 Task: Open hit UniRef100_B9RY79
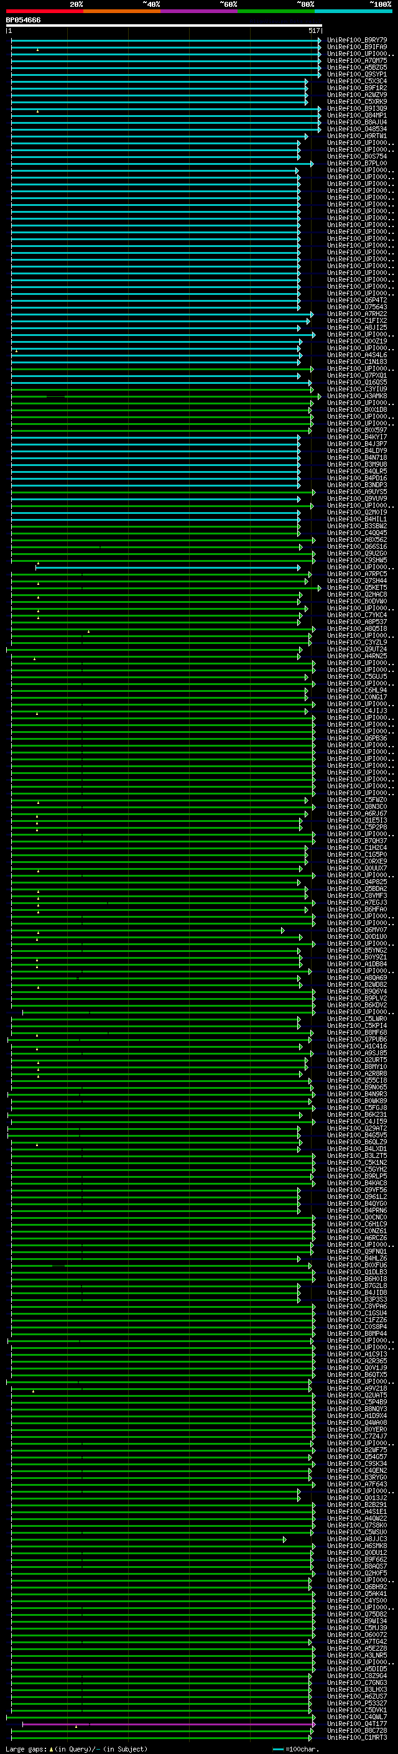point(357,40)
